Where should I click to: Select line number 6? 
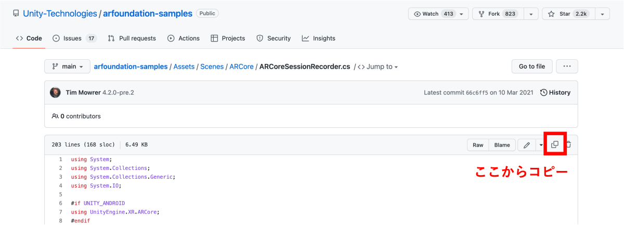(x=60, y=203)
